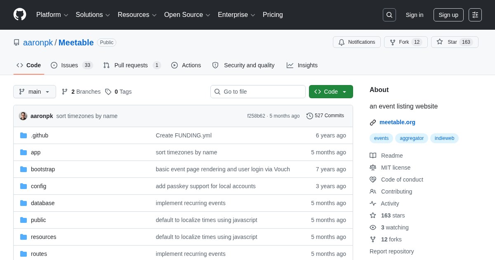Switch to the Security and quality tab
This screenshot has height=260, width=495.
point(243,65)
